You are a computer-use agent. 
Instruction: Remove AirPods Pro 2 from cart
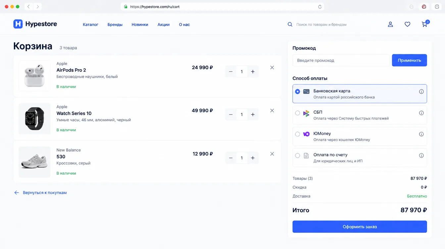(x=272, y=68)
